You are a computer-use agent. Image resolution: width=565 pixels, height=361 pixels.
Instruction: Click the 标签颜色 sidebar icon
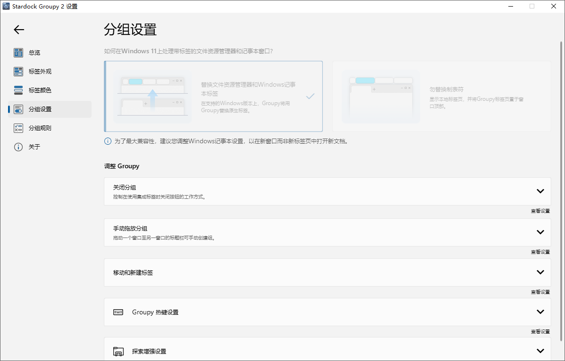18,90
